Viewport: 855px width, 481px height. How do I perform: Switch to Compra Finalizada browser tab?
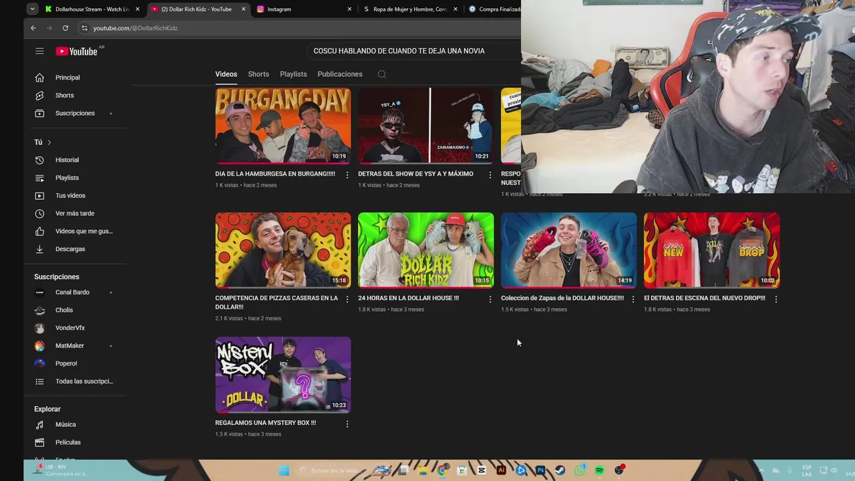pyautogui.click(x=494, y=9)
